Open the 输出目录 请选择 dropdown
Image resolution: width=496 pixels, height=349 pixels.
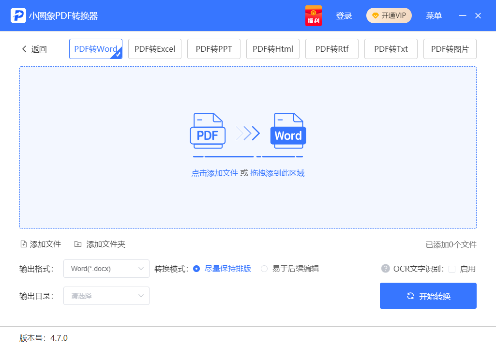(x=106, y=296)
